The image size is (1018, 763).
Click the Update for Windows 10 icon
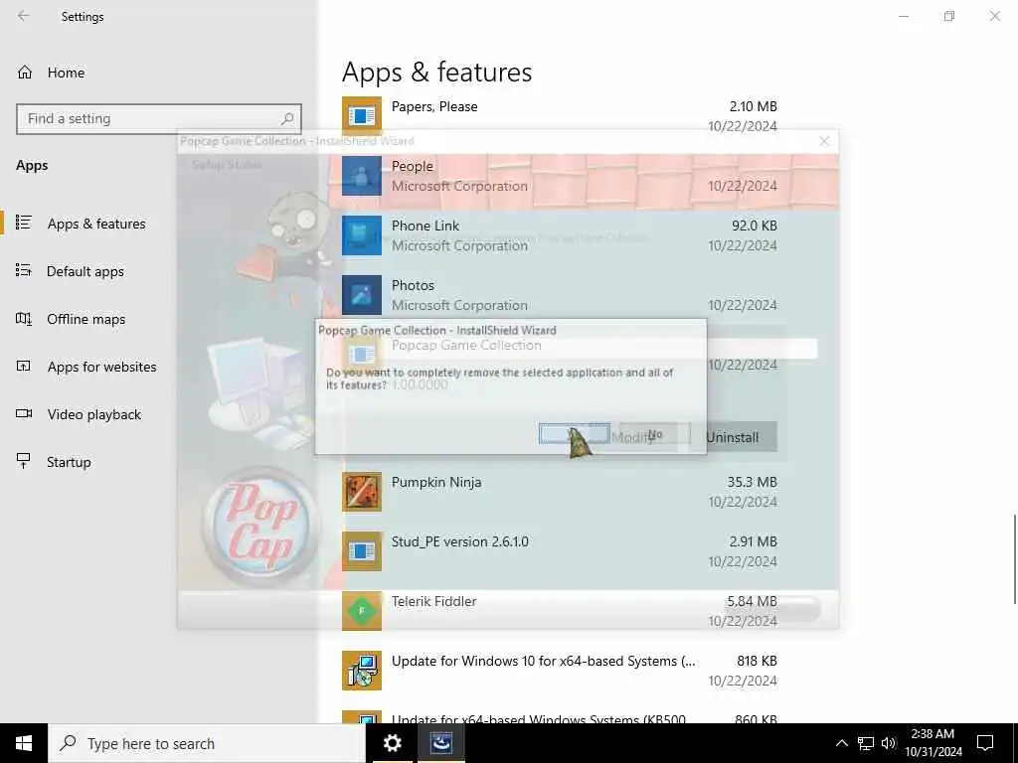pyautogui.click(x=362, y=671)
